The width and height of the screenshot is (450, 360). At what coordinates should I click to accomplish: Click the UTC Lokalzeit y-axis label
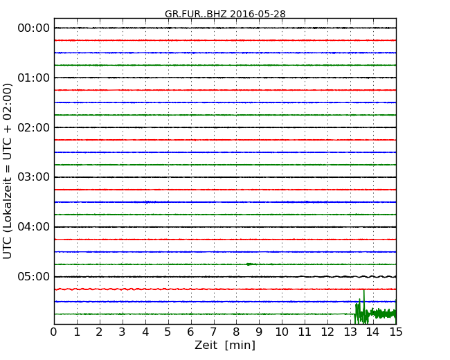(8, 171)
